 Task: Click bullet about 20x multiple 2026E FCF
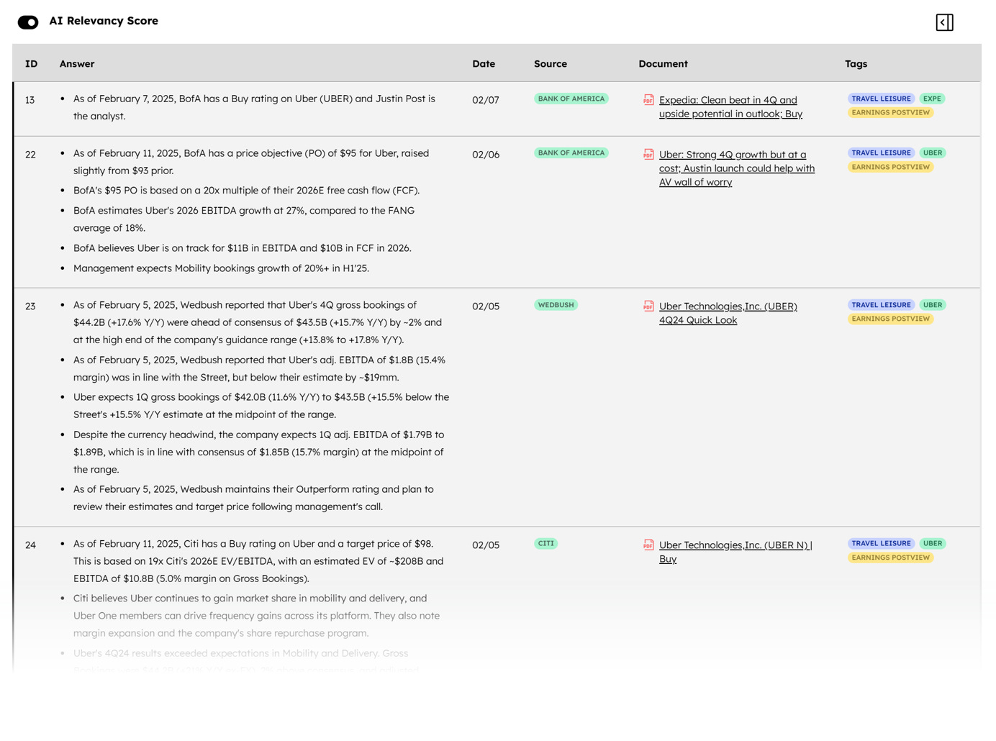click(246, 191)
